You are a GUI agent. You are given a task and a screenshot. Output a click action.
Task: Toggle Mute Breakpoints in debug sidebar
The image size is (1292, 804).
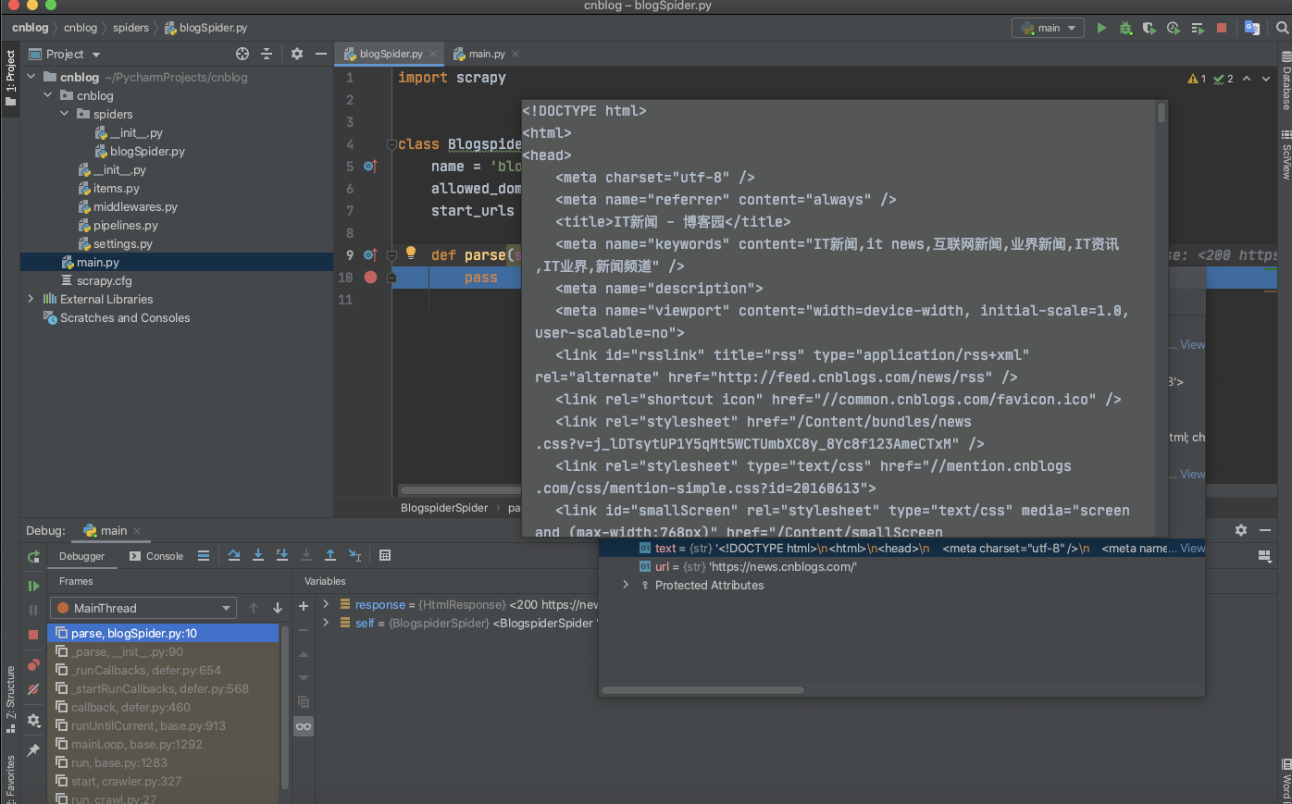(33, 689)
